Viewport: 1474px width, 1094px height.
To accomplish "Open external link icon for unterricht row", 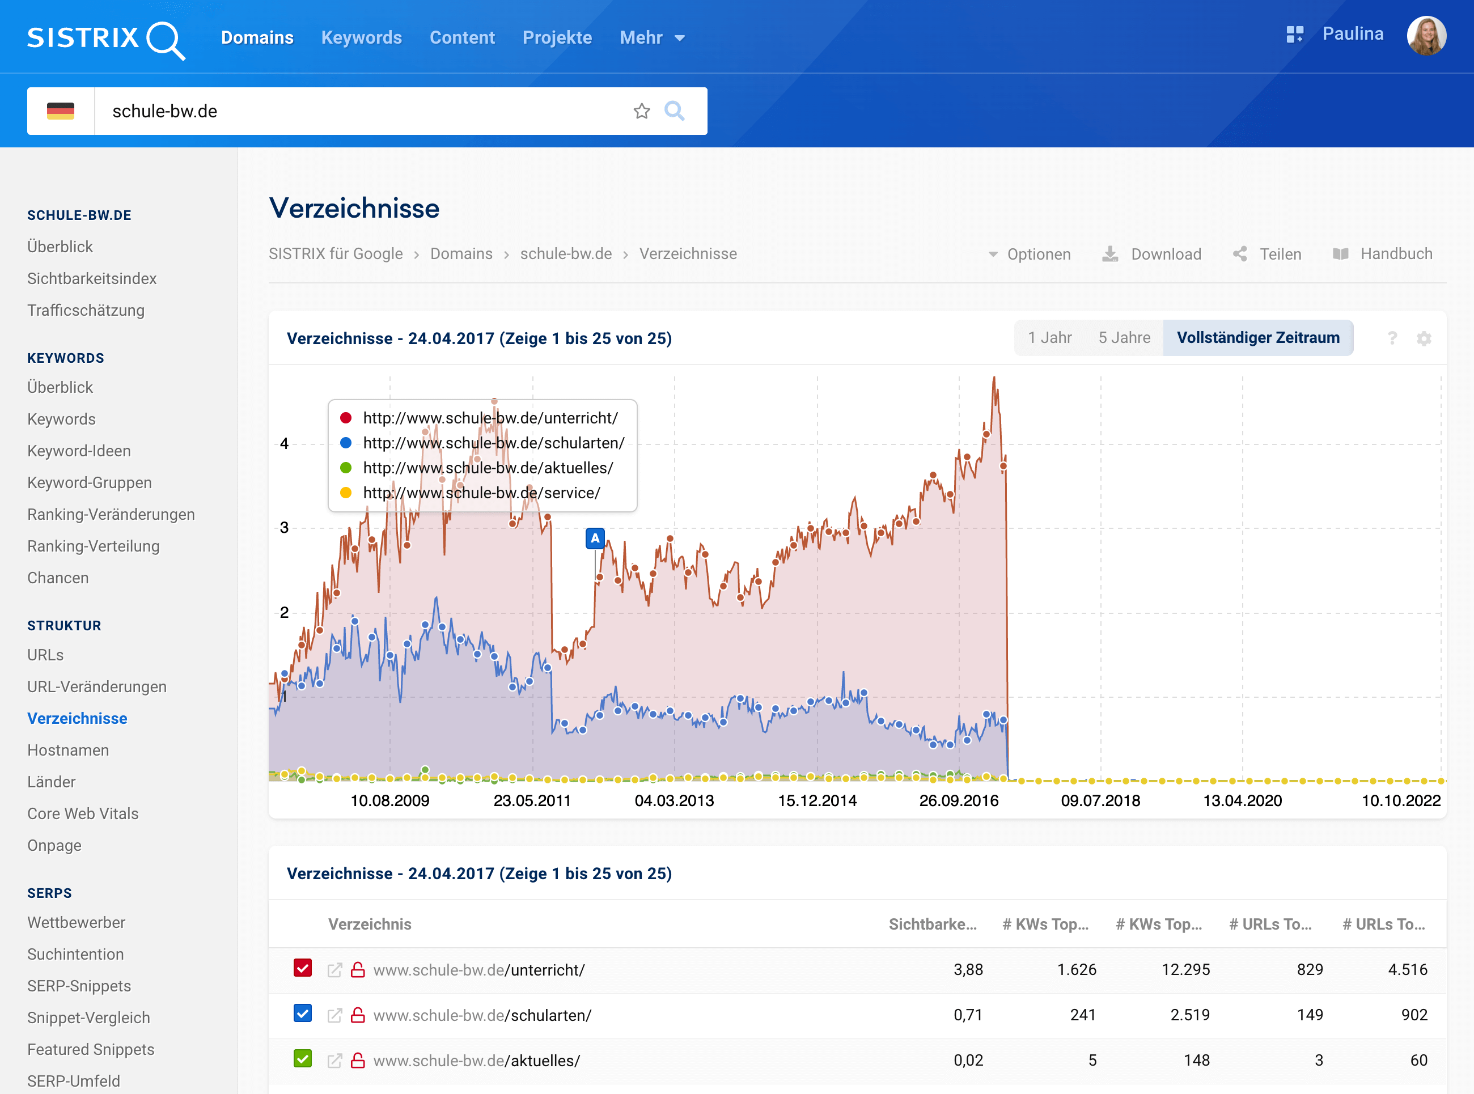I will point(335,970).
